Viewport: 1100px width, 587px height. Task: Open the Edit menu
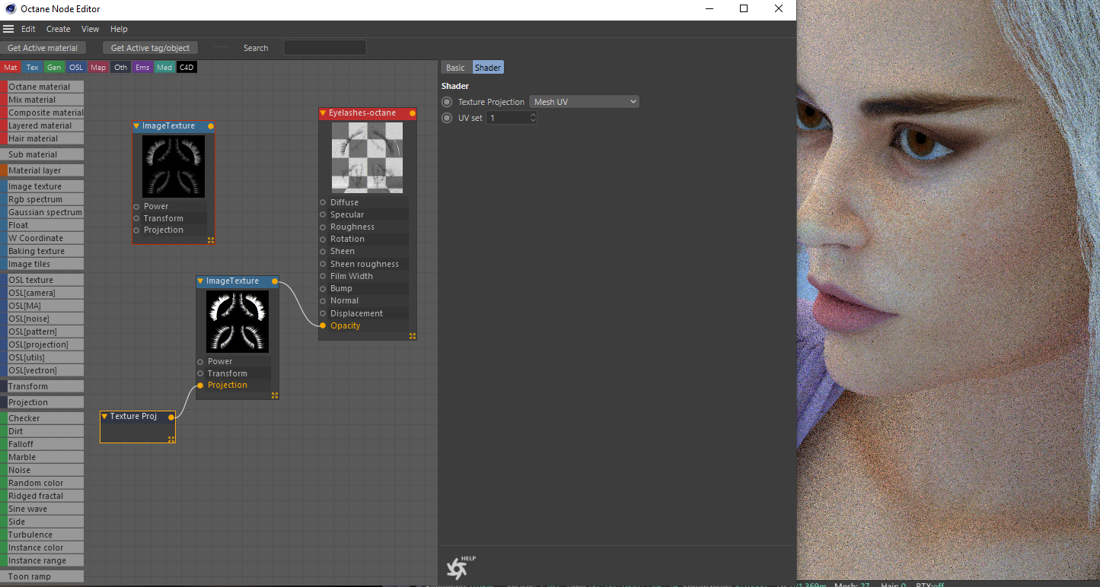28,29
